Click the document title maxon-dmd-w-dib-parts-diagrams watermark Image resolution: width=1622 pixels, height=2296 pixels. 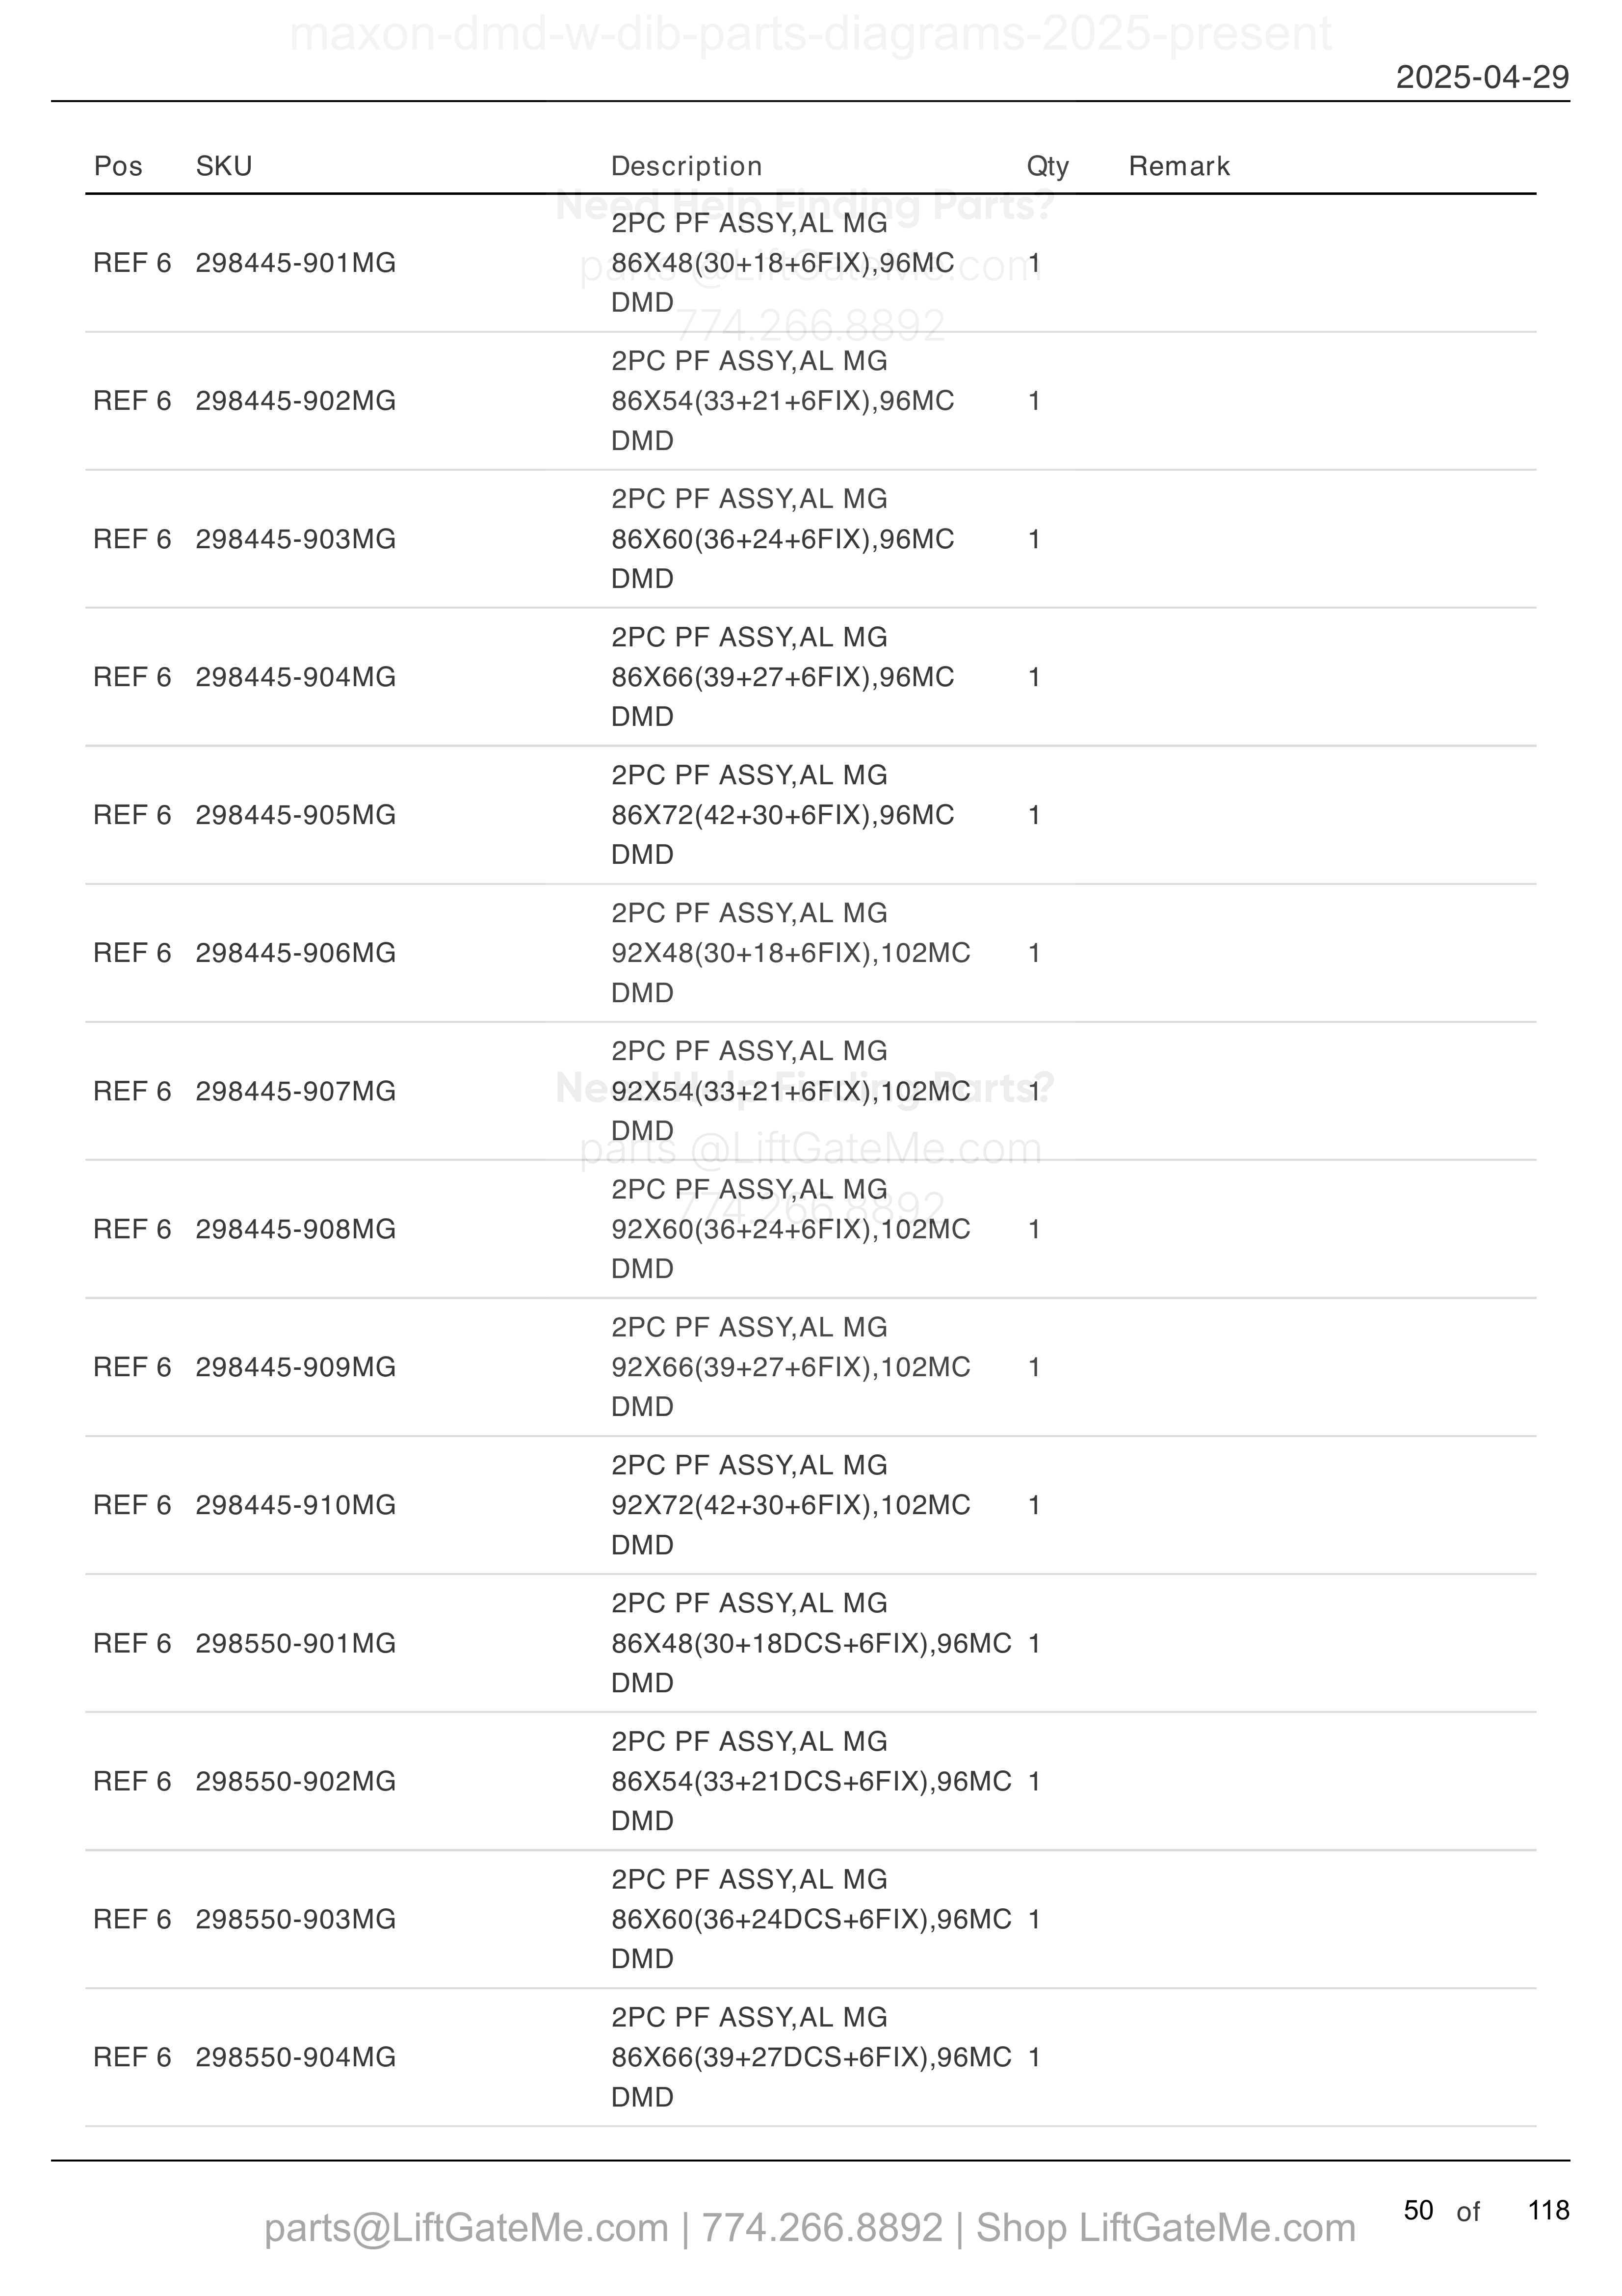810,34
